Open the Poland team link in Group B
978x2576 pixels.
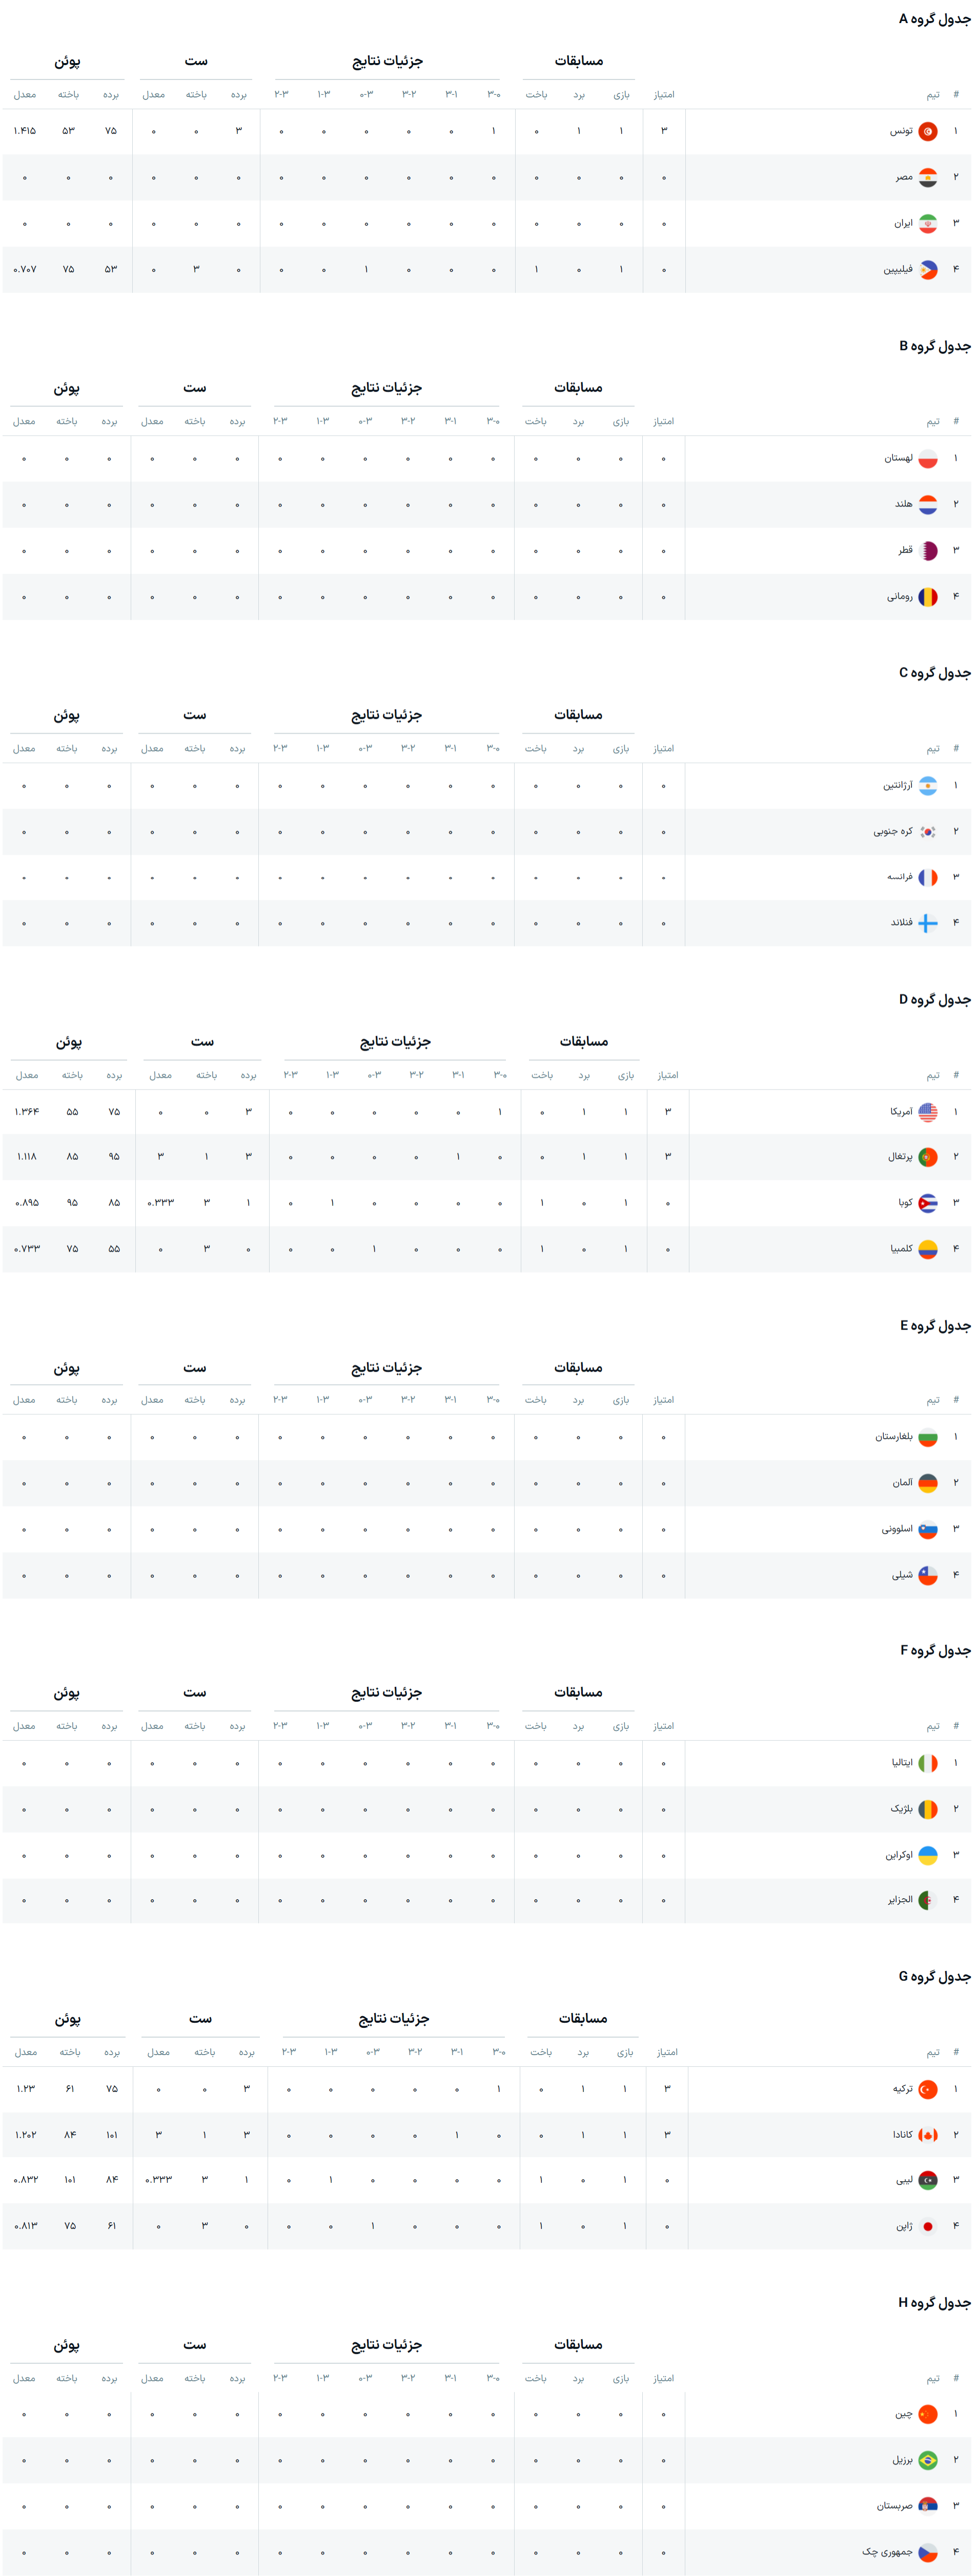click(898, 459)
